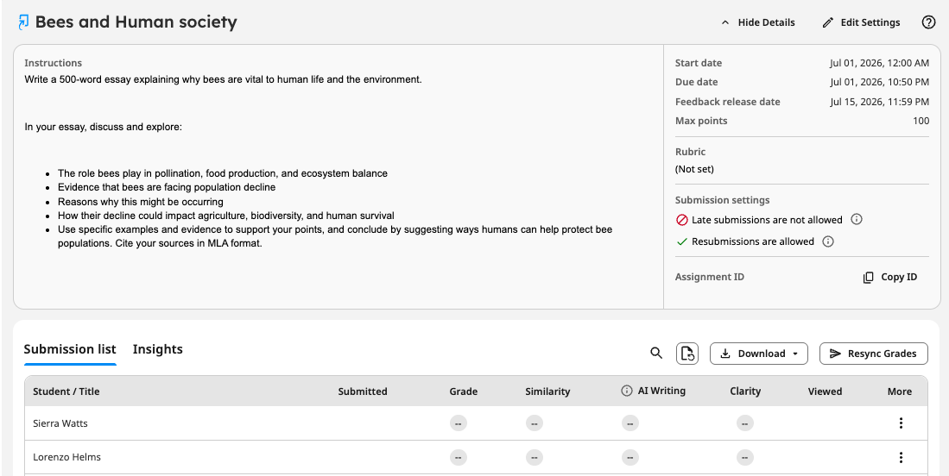Click the Sierra Watts student row

pyautogui.click(x=476, y=423)
